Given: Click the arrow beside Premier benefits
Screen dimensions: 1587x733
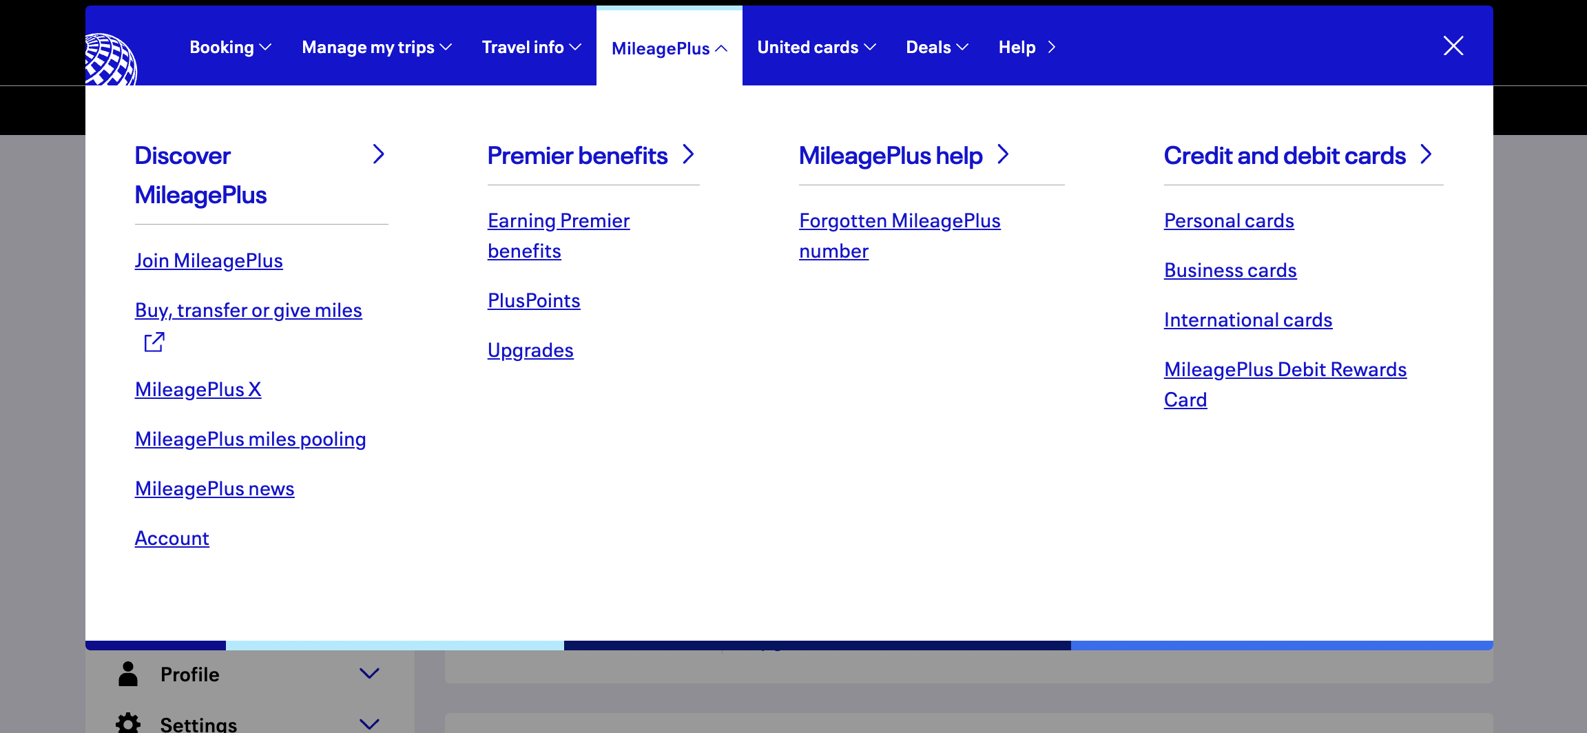Looking at the screenshot, I should [x=688, y=154].
